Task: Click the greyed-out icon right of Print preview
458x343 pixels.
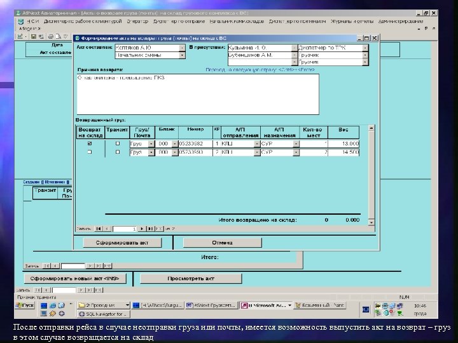Action: click(x=66, y=36)
